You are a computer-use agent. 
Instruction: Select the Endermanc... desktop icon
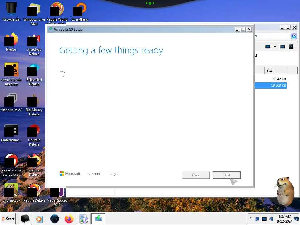(11, 133)
